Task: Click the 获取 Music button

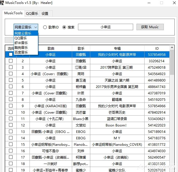Action: pos(150,27)
